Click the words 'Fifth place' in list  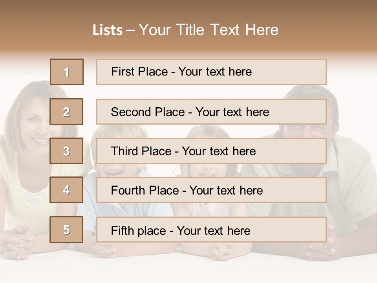point(139,231)
